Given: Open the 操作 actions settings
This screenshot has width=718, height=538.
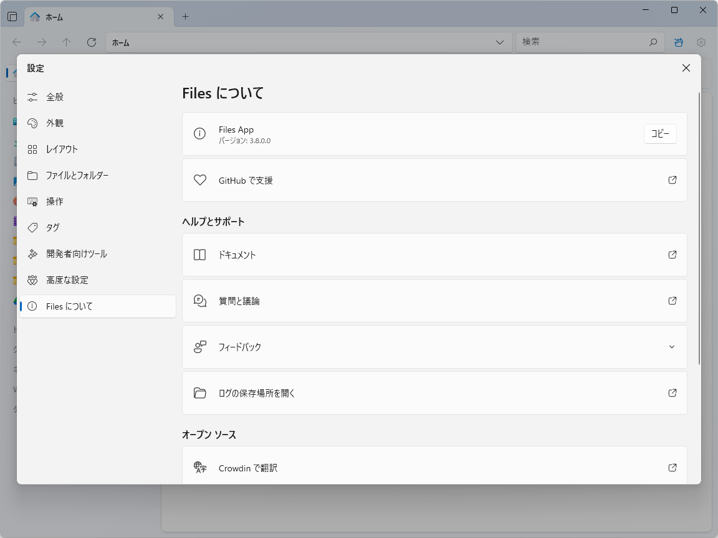Looking at the screenshot, I should click(x=54, y=201).
